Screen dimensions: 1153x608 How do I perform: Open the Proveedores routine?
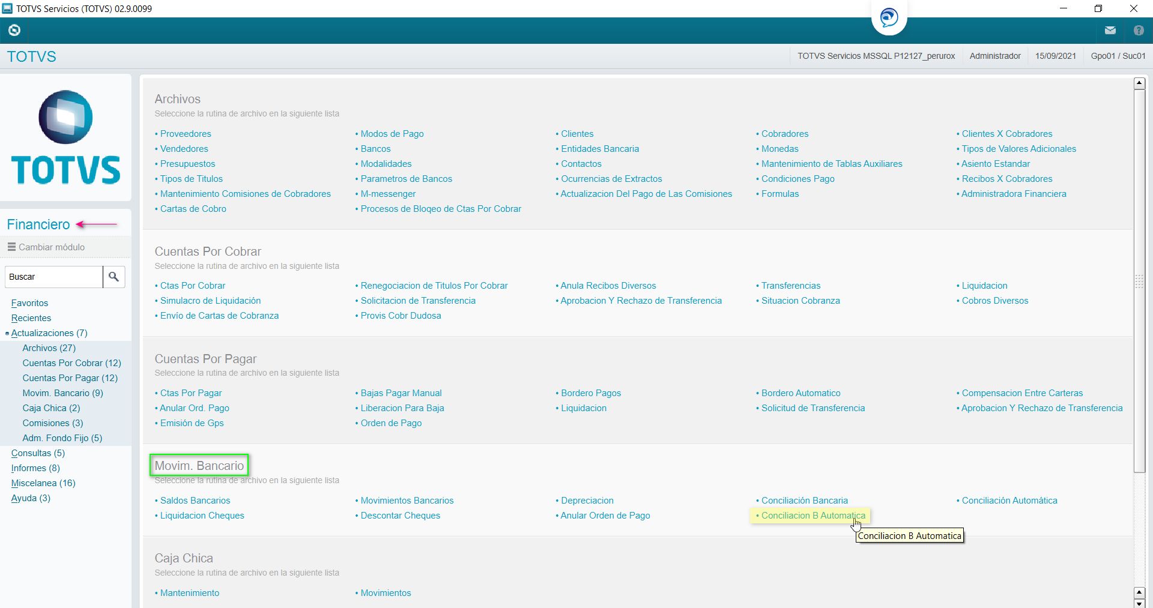[x=186, y=134]
